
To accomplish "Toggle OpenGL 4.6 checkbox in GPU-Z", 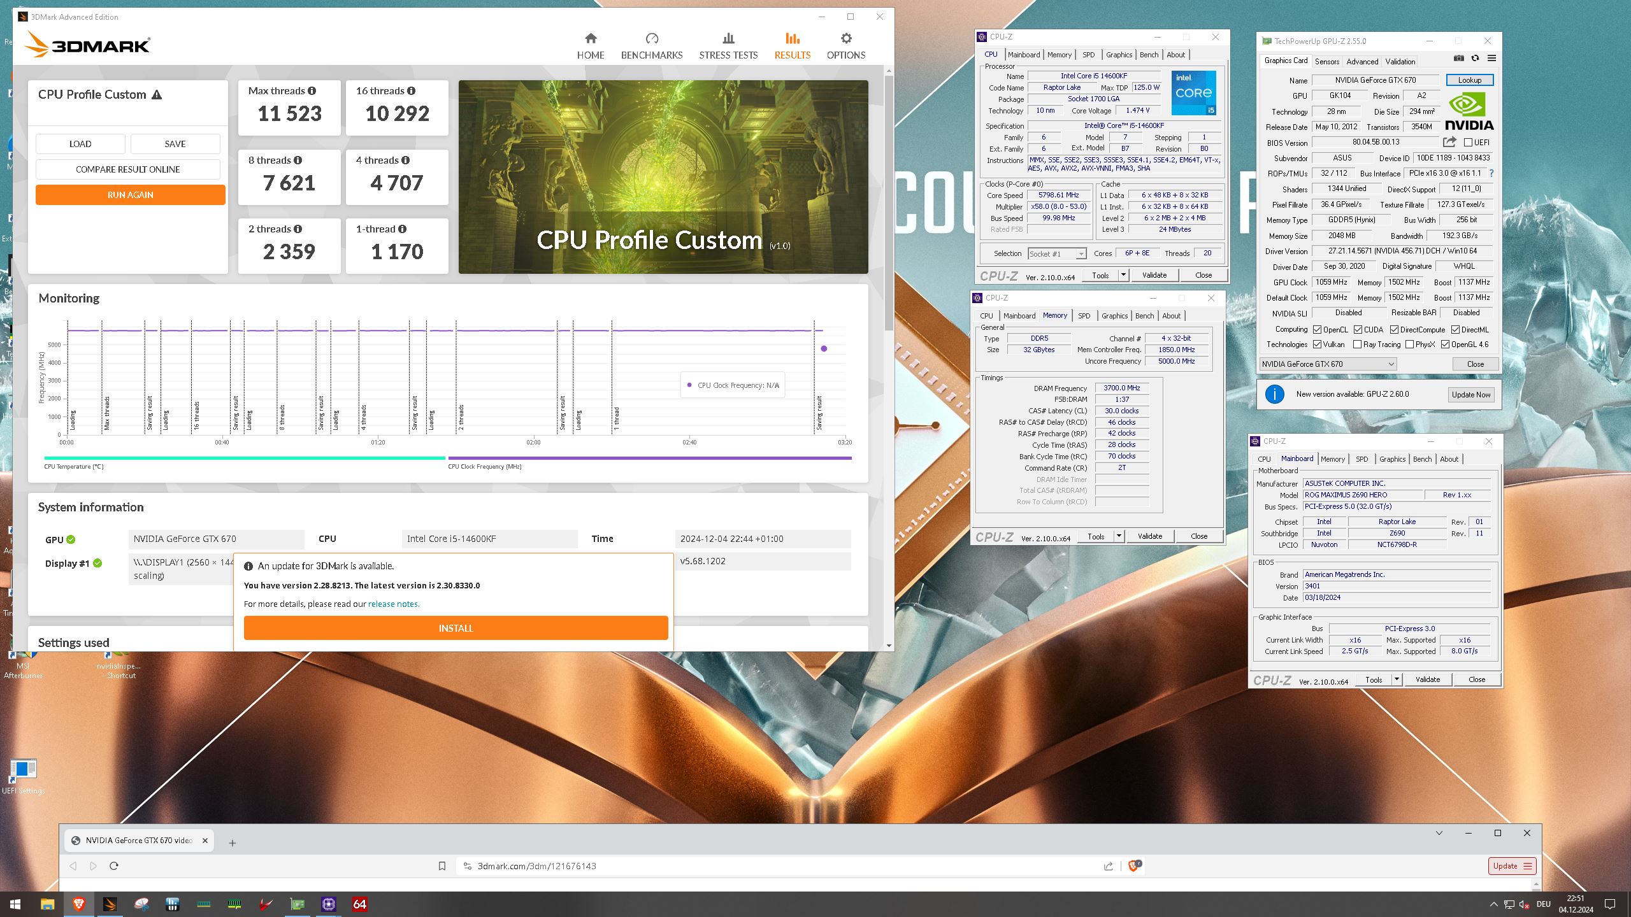I will pos(1445,345).
